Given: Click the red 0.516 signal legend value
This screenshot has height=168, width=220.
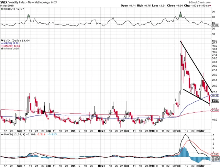Looking at the screenshot, I should tap(41, 134).
